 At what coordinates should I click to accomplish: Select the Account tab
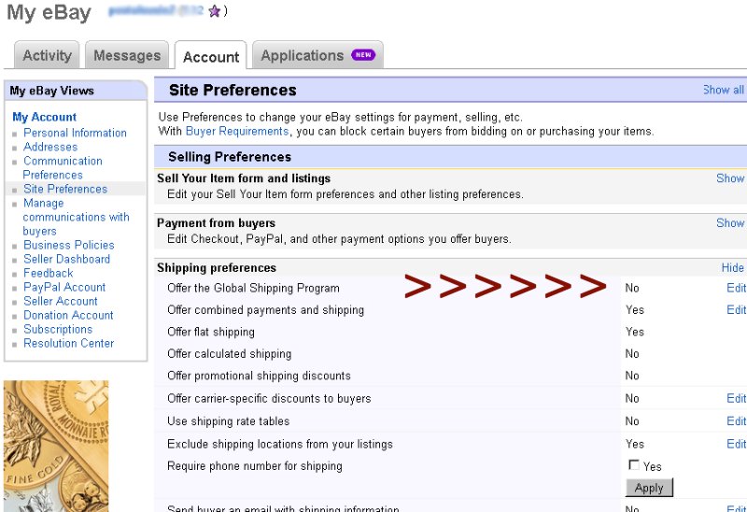coord(211,57)
